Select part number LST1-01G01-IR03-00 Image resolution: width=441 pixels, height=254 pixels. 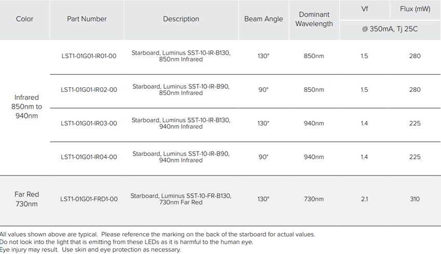pyautogui.click(x=89, y=124)
